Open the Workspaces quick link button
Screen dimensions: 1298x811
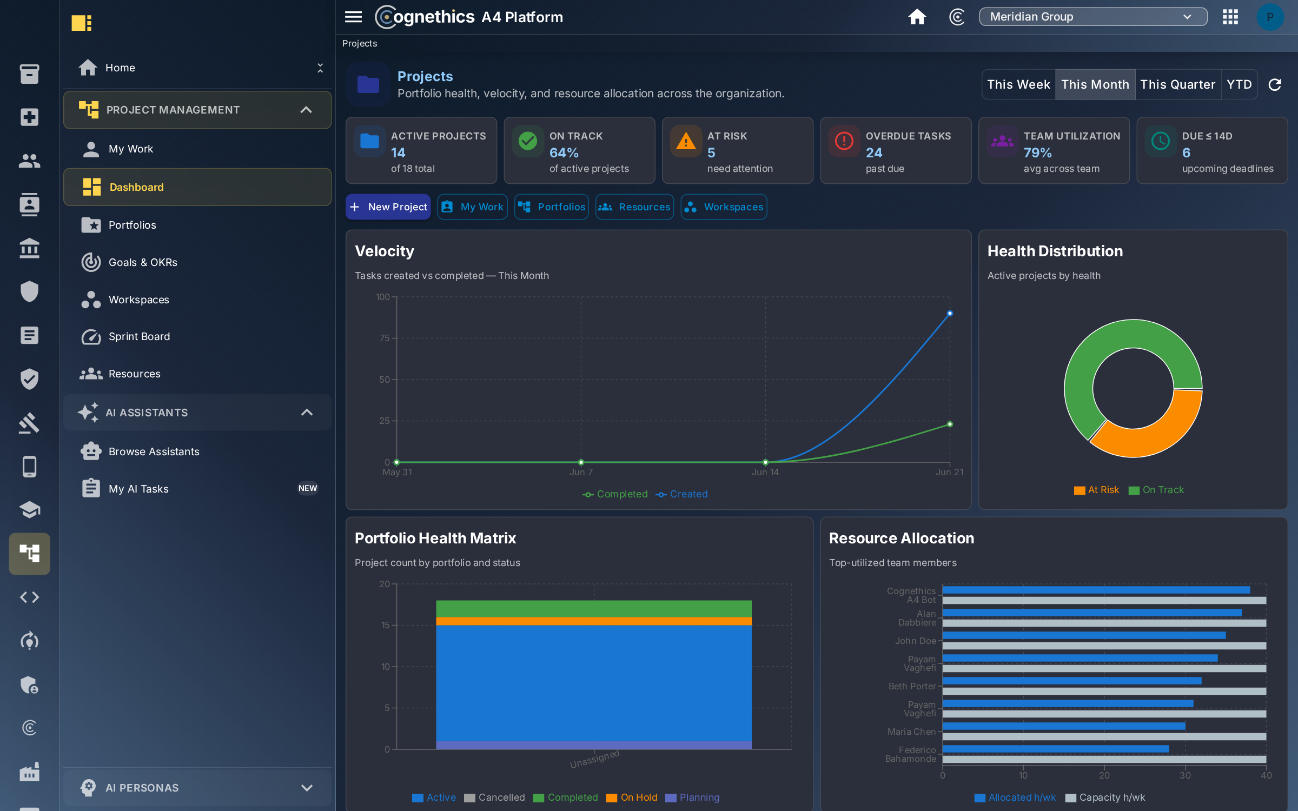point(724,207)
